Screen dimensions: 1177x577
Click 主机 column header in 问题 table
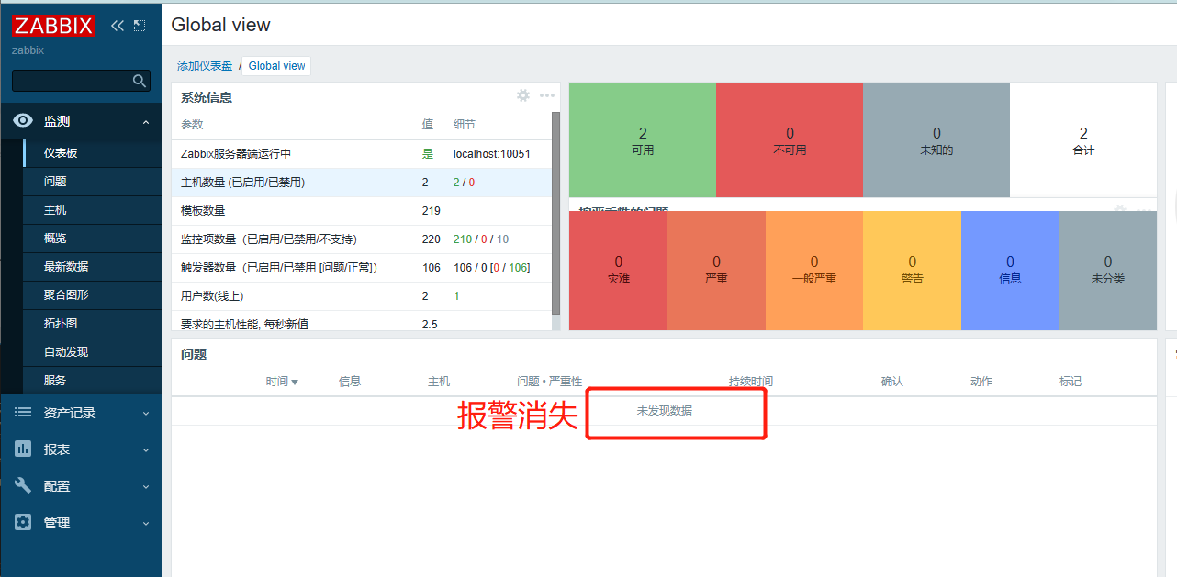[439, 382]
